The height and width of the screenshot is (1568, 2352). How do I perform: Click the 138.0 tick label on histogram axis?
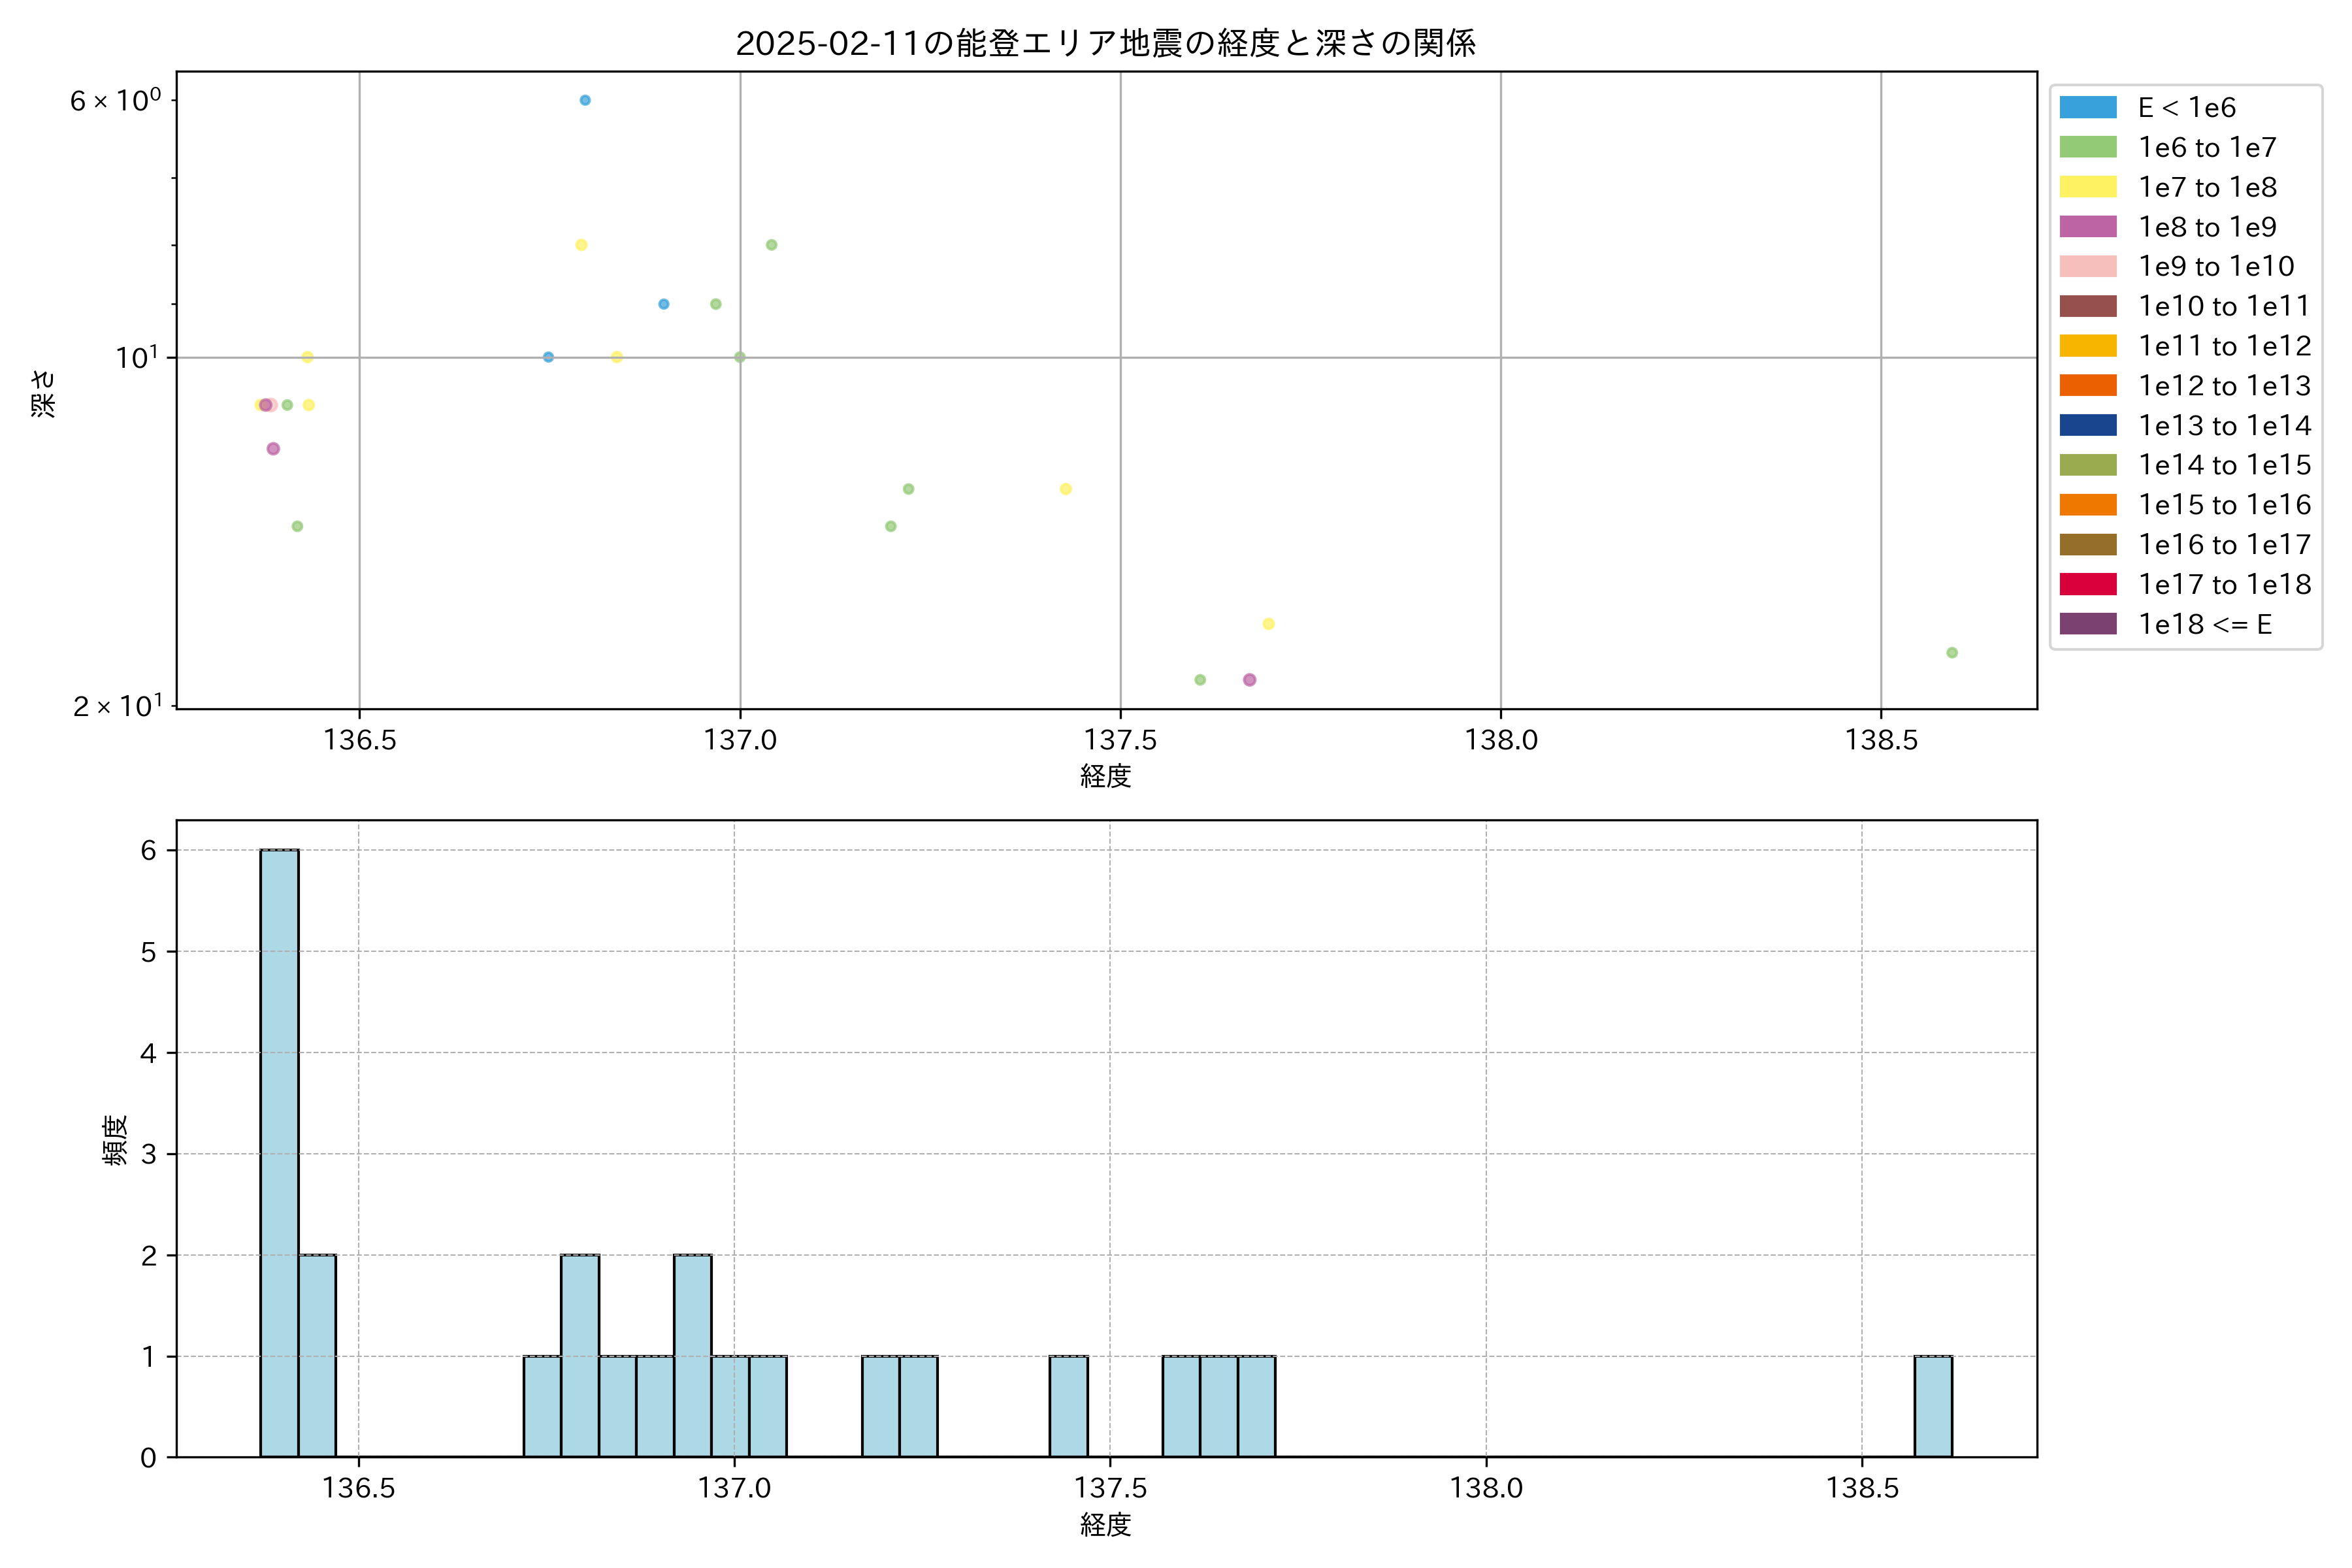click(1486, 1488)
